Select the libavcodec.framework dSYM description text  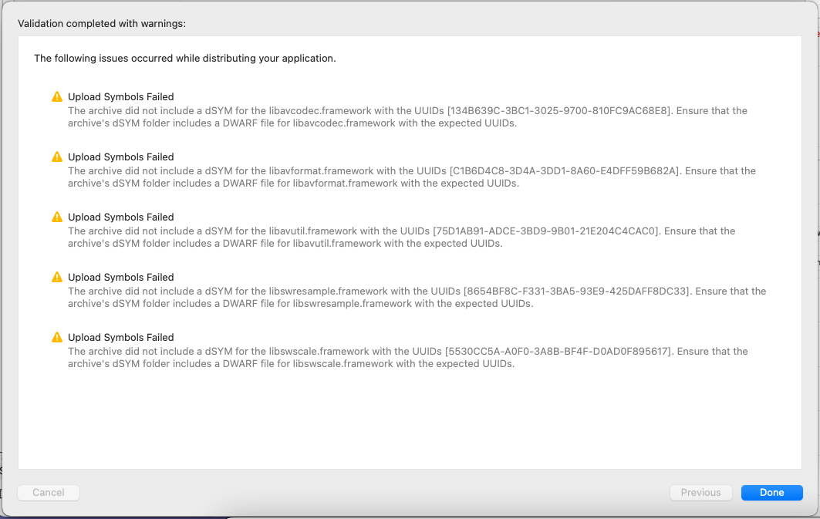(407, 117)
